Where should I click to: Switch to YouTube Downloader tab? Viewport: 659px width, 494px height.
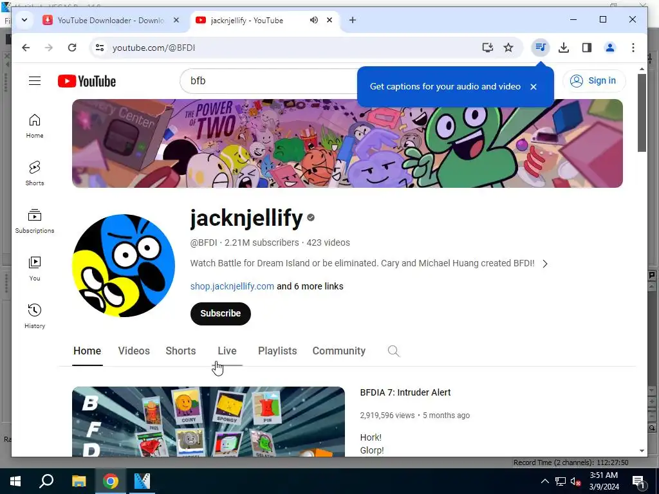(111, 20)
